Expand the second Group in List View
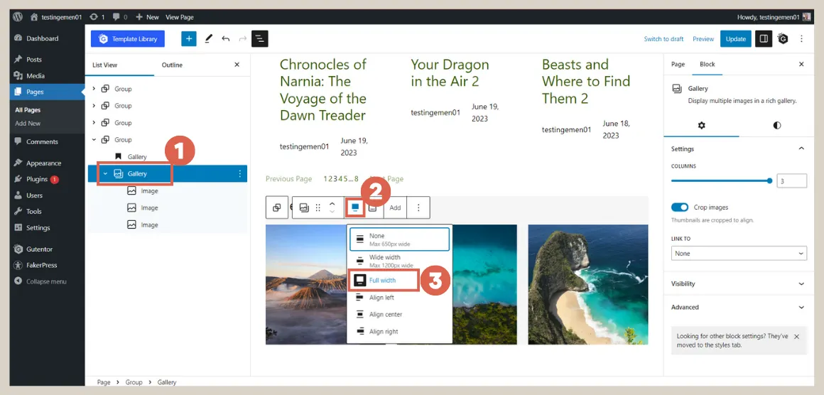The image size is (824, 395). click(x=94, y=106)
